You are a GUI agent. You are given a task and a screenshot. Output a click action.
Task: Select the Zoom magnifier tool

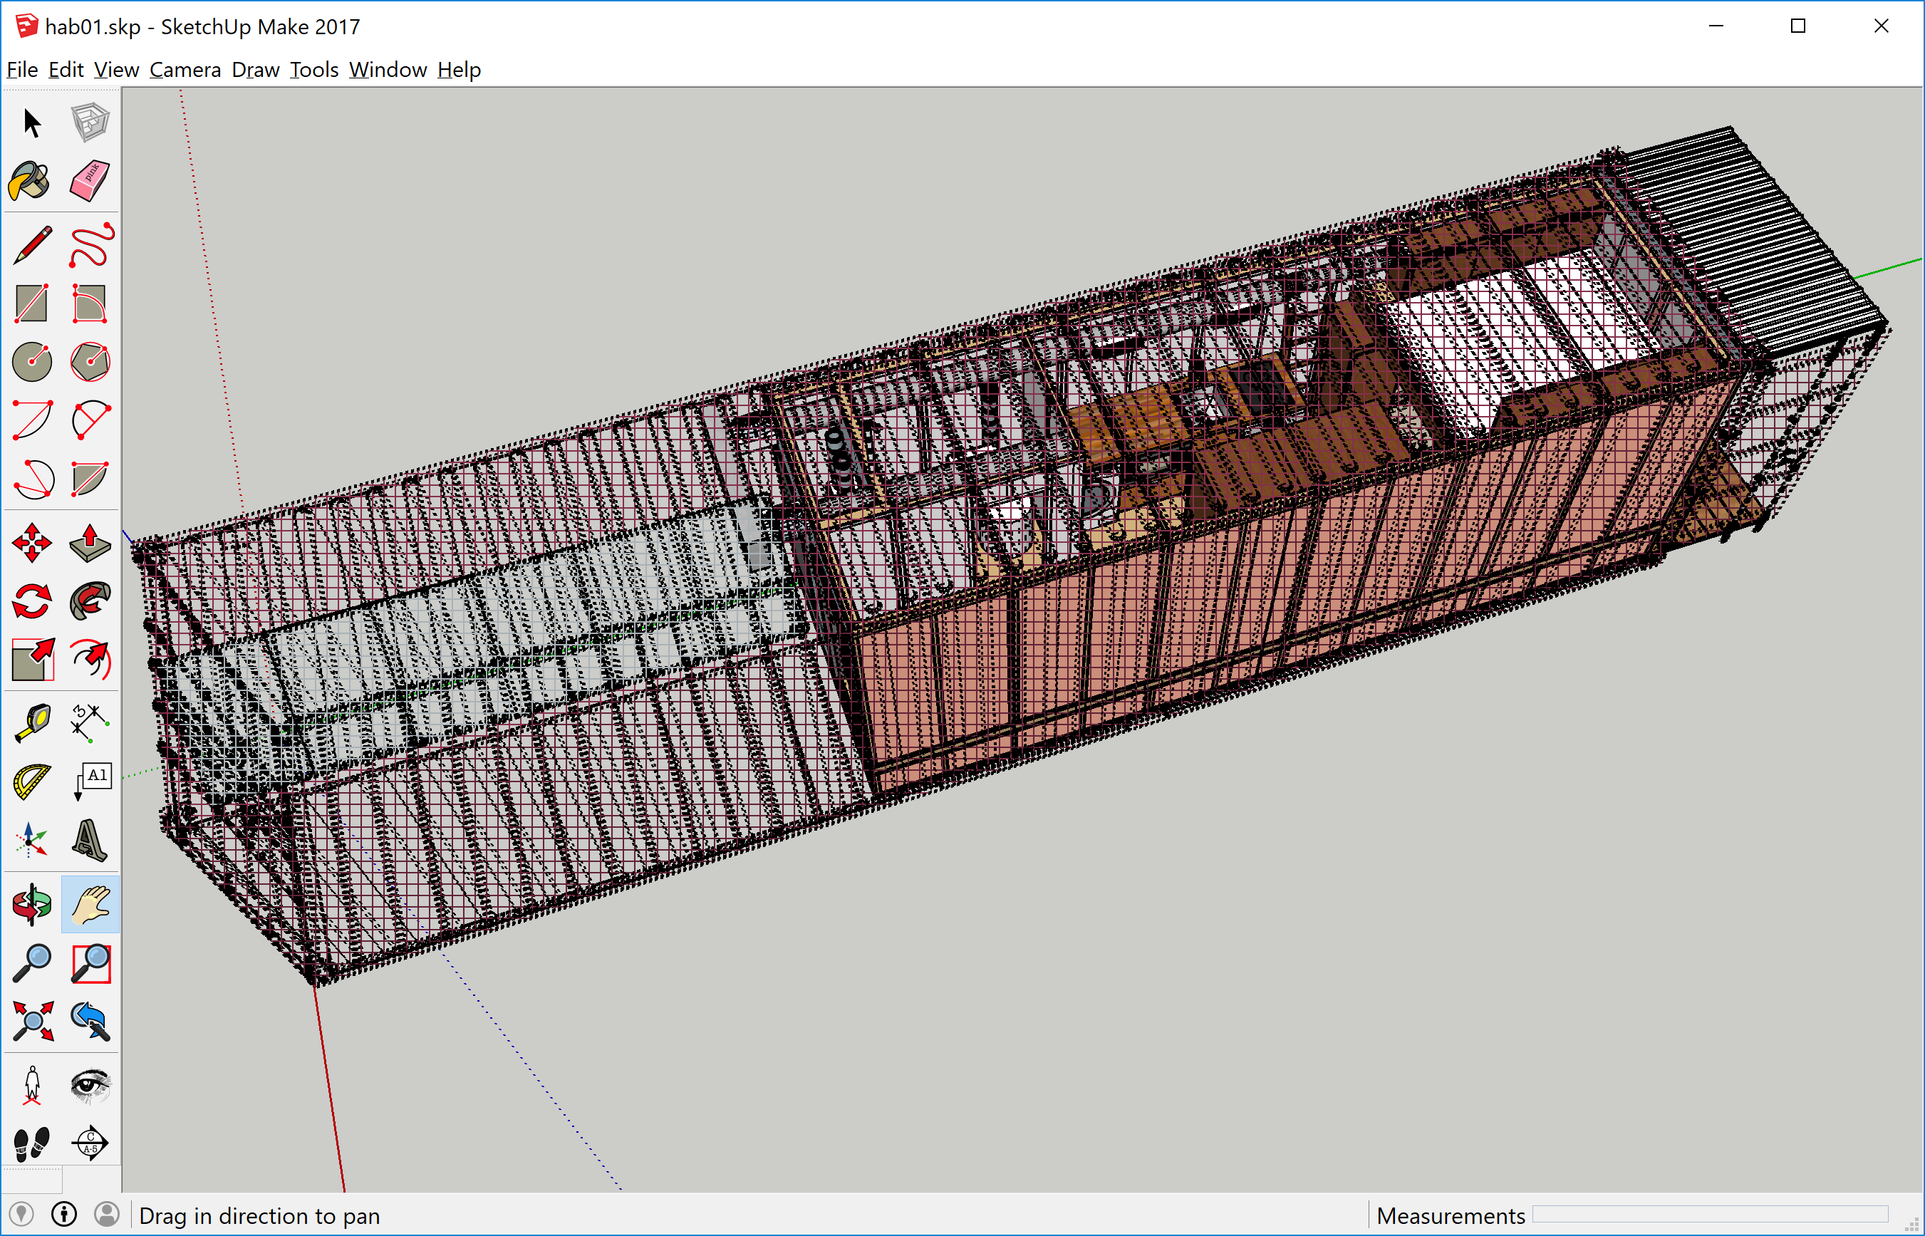(x=32, y=964)
